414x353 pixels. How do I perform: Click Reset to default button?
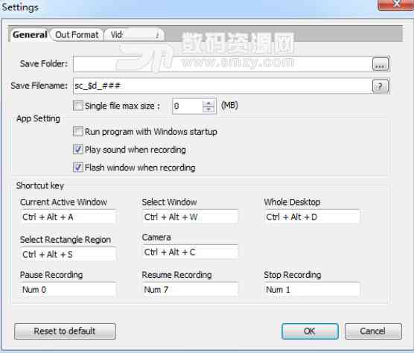[65, 331]
